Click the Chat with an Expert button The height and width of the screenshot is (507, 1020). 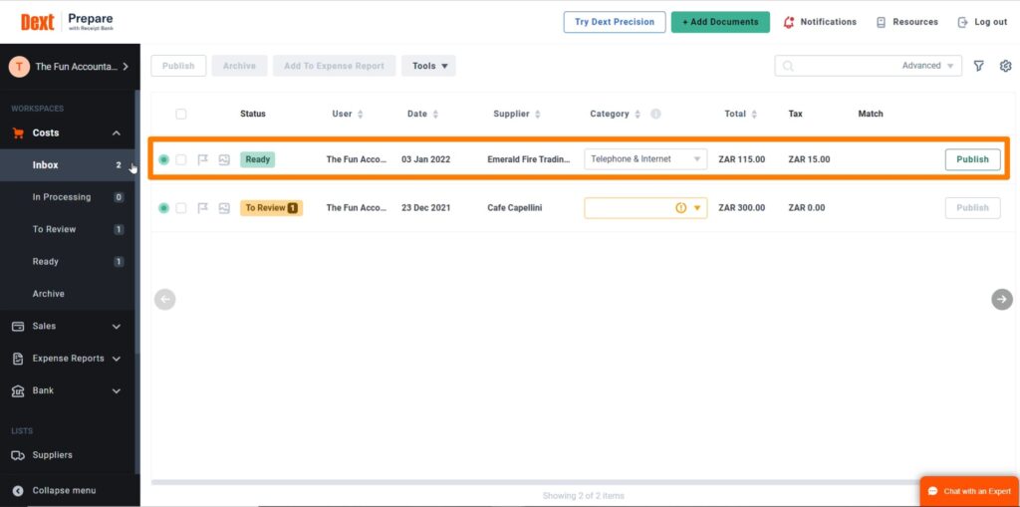point(969,491)
